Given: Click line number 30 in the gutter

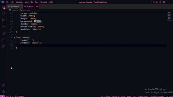Looking at the screenshot, I should tap(11, 37).
